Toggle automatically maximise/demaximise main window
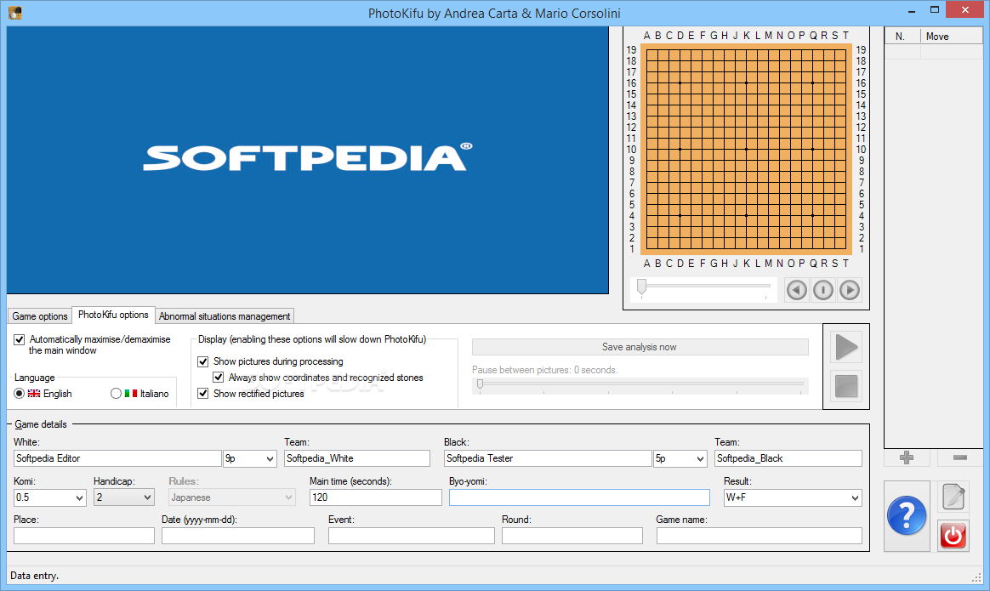Screen dimensions: 990x591 point(20,339)
